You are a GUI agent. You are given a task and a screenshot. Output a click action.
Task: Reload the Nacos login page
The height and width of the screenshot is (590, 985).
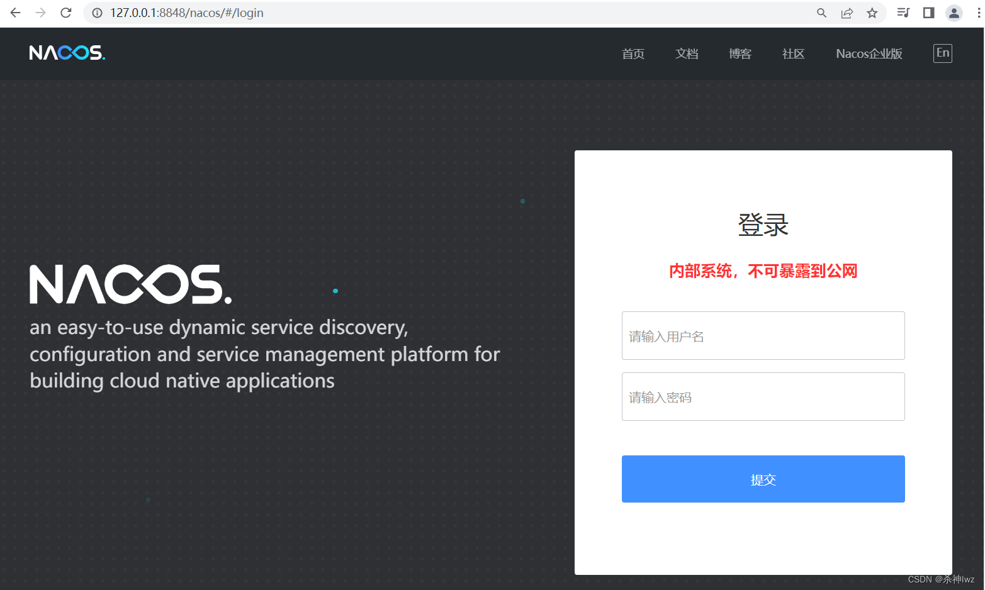[66, 13]
